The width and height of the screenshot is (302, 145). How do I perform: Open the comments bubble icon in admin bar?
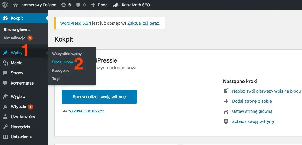pyautogui.click(x=78, y=5)
